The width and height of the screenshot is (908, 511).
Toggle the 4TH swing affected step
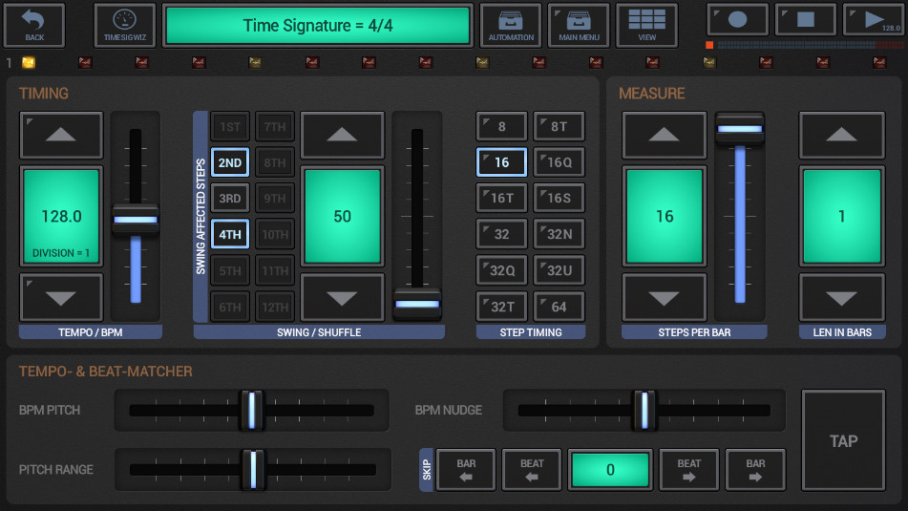point(230,234)
